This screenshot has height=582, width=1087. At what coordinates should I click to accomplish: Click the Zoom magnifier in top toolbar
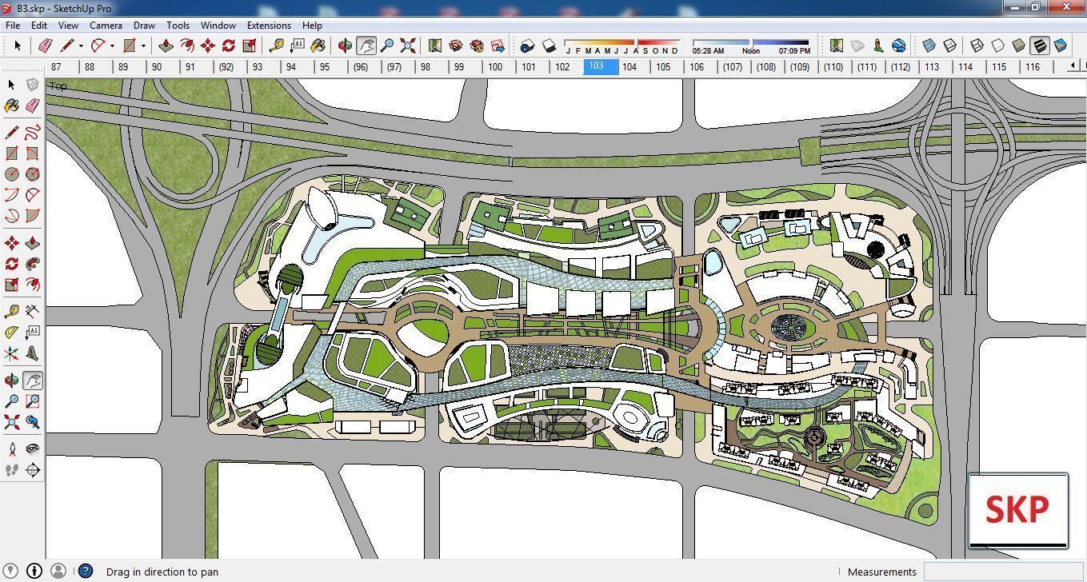point(387,46)
